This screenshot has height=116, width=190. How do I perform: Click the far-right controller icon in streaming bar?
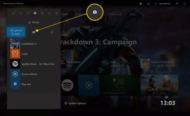[x=184, y=4]
